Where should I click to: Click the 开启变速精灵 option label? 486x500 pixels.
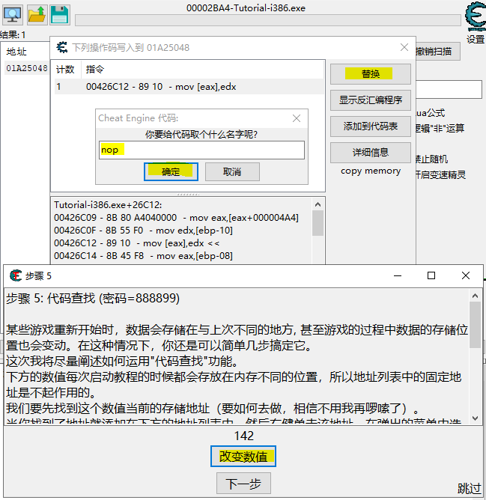[440, 174]
